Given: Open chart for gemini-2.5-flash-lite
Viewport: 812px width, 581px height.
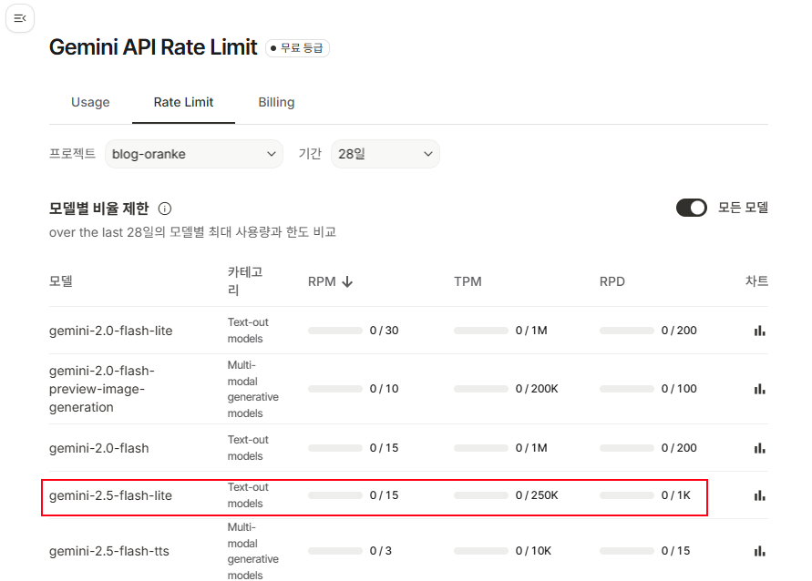Looking at the screenshot, I should (x=760, y=495).
